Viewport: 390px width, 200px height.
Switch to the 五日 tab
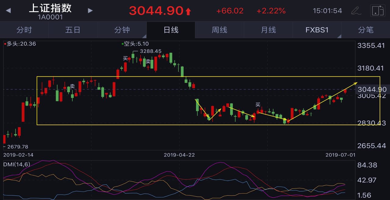tap(73, 30)
